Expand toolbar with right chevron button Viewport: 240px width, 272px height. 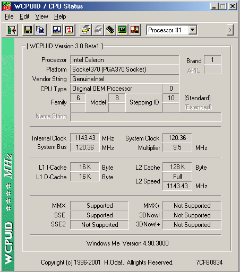point(230,30)
